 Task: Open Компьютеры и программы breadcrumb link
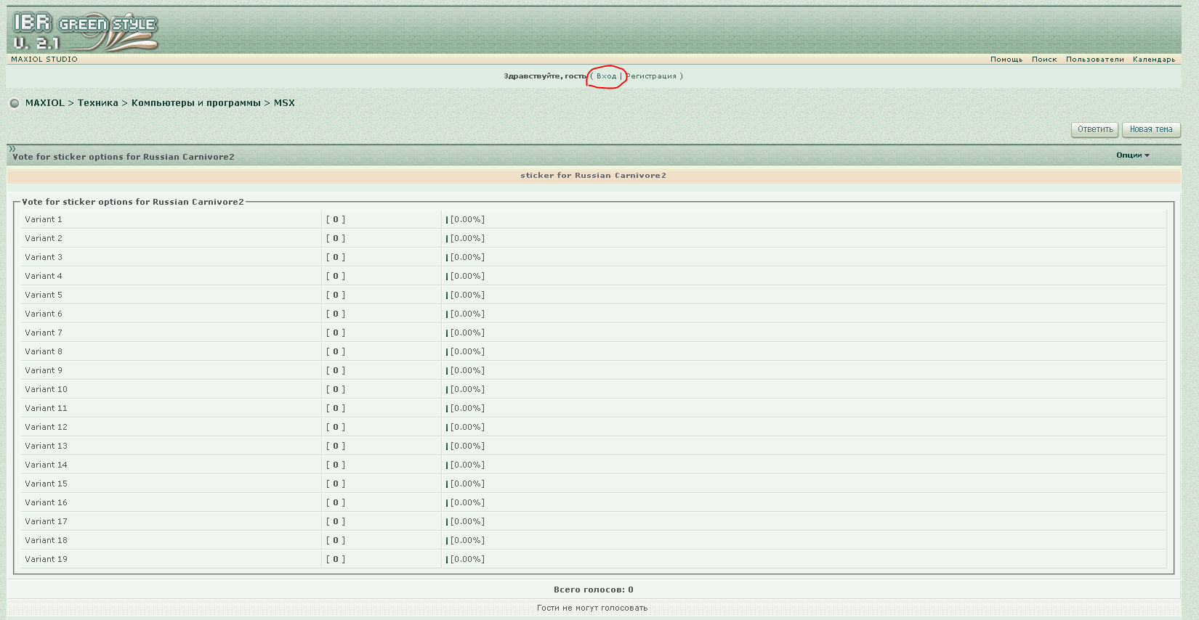coord(195,103)
